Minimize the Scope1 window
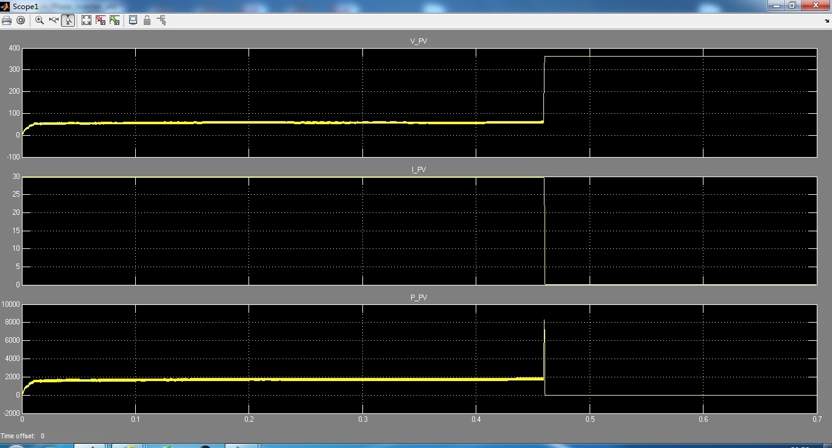Screen dimensions: 832x448 pyautogui.click(x=775, y=5)
